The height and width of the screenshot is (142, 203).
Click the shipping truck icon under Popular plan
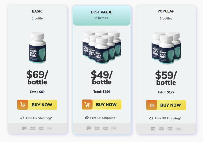(151, 118)
